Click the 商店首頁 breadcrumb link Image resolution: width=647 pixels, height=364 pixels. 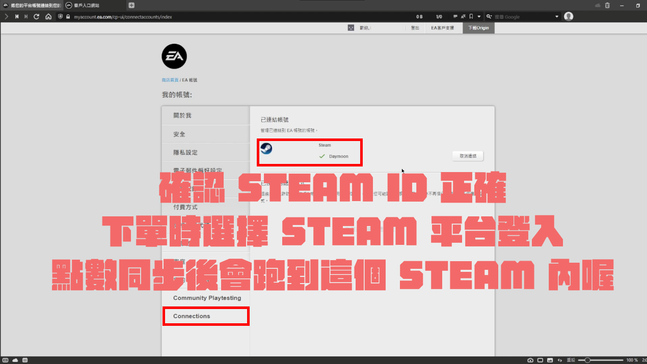point(170,80)
